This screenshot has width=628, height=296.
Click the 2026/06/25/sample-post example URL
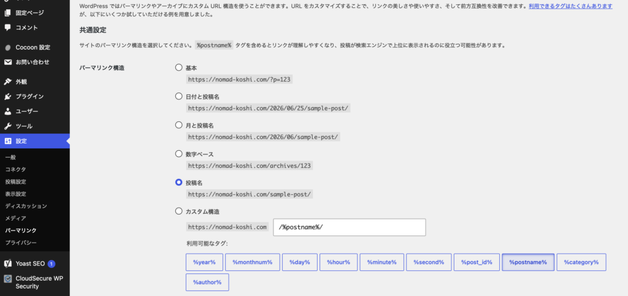[269, 108]
